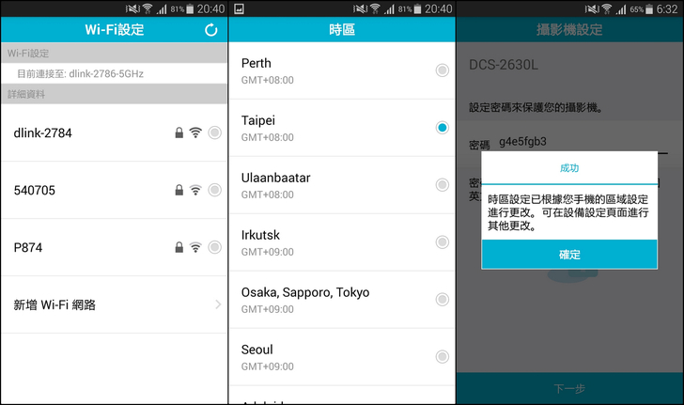Click the DCS-2630L camera name
The width and height of the screenshot is (684, 405).
click(x=504, y=65)
